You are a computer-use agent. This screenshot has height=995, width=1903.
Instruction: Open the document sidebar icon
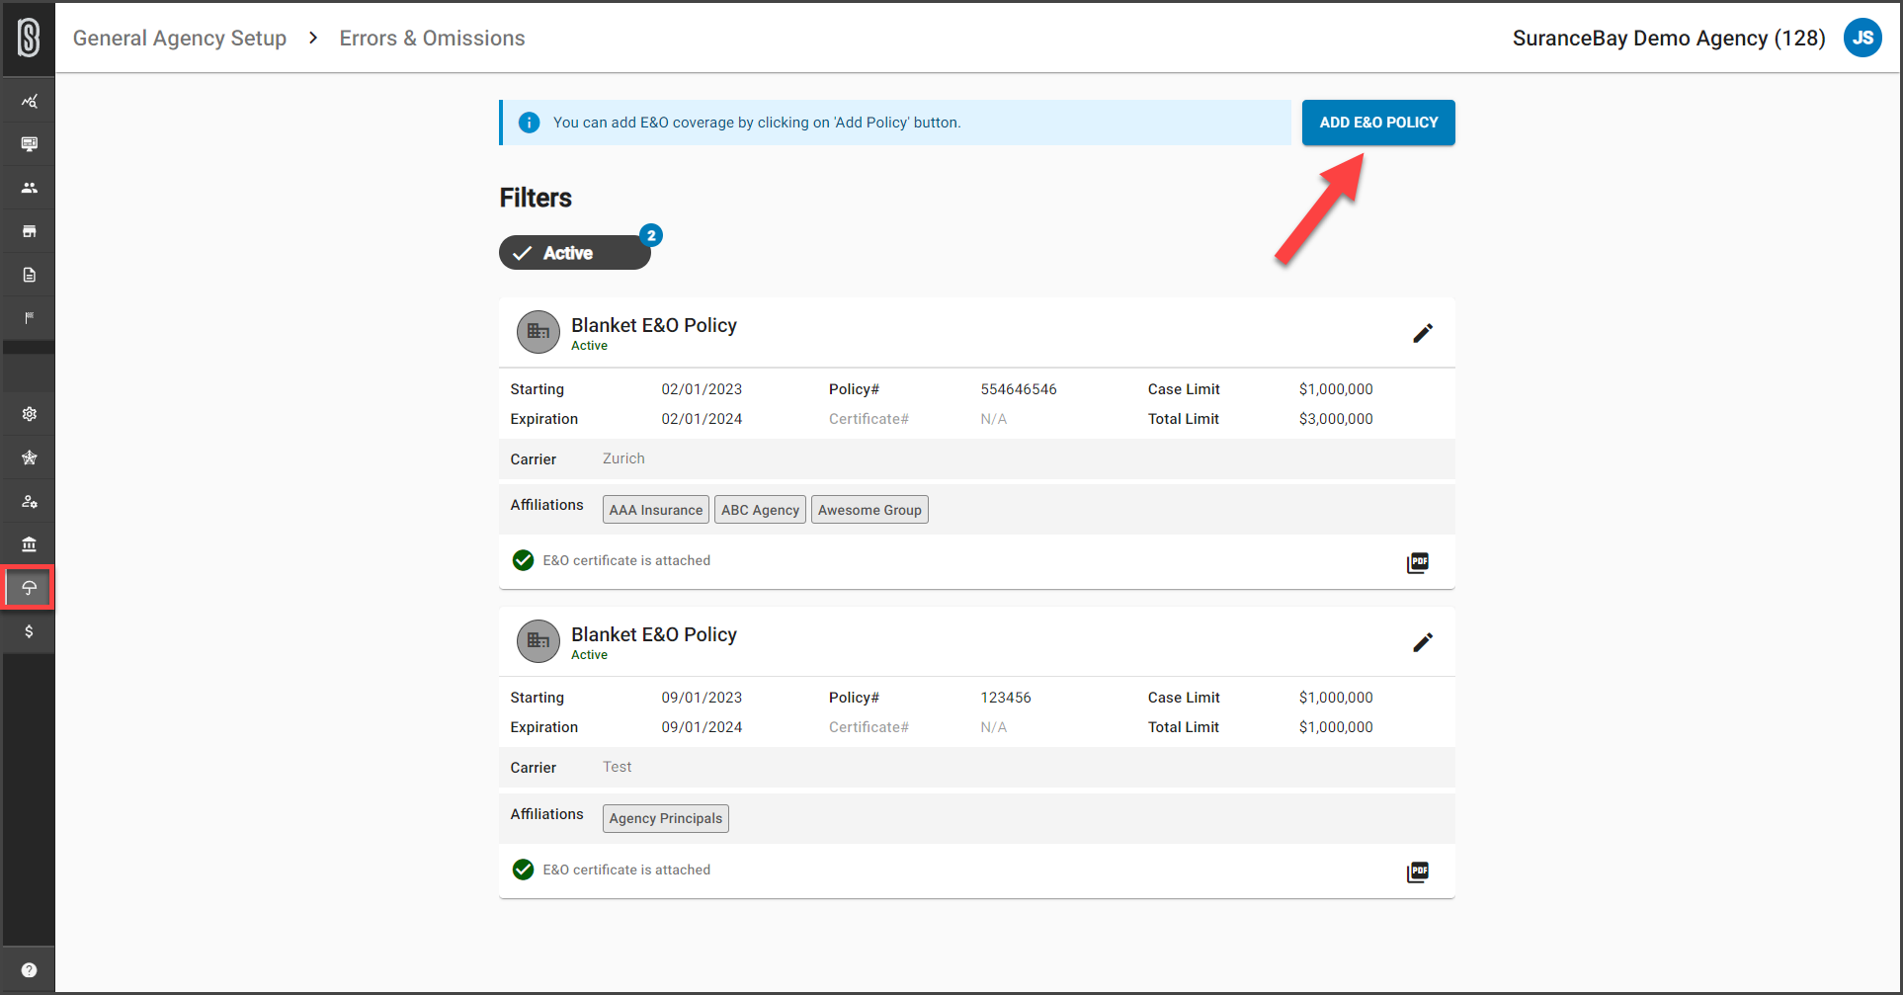(29, 275)
